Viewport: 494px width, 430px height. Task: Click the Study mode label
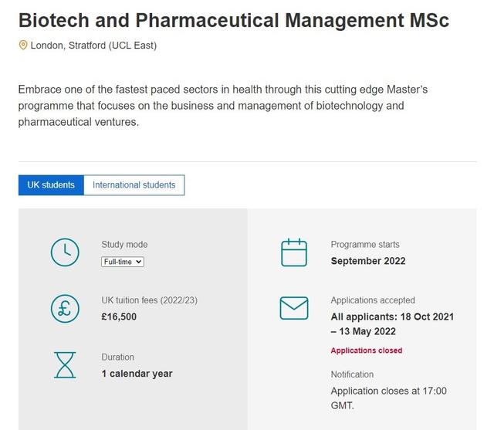124,245
